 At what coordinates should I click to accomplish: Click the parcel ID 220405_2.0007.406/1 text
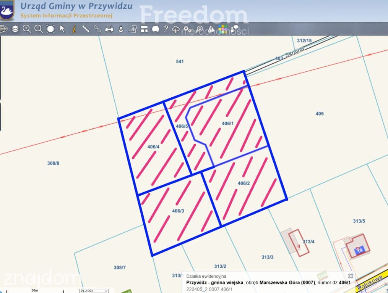[x=209, y=289]
